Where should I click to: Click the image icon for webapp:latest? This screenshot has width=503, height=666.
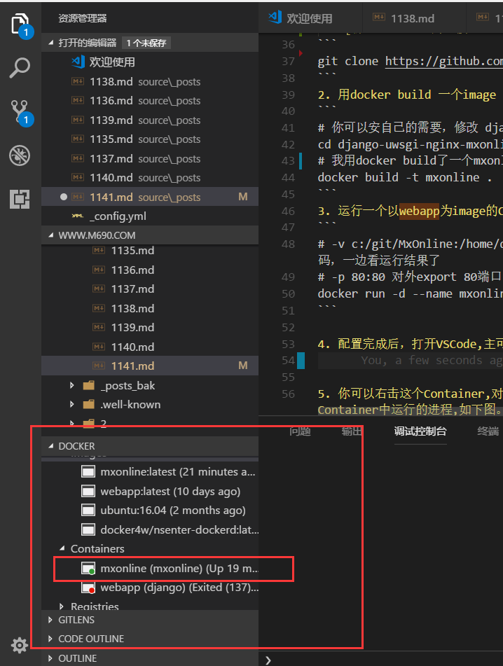click(88, 492)
